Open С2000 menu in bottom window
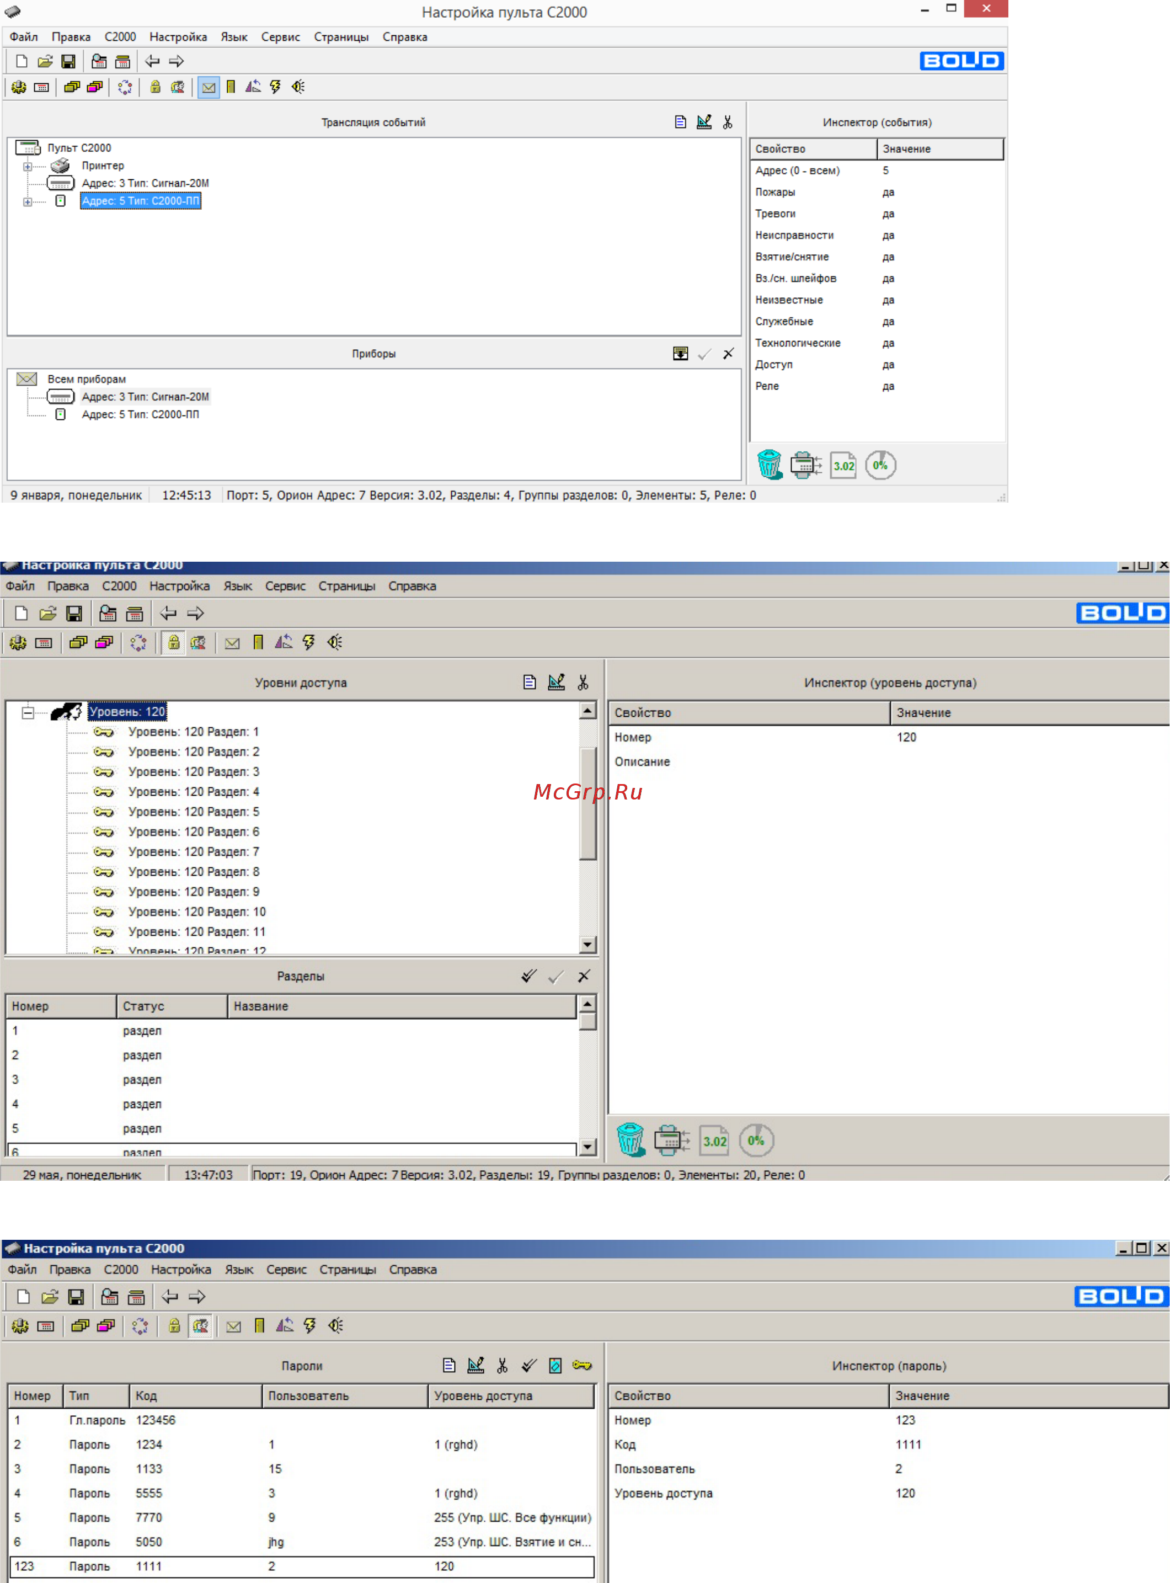This screenshot has height=1583, width=1170. [121, 1269]
